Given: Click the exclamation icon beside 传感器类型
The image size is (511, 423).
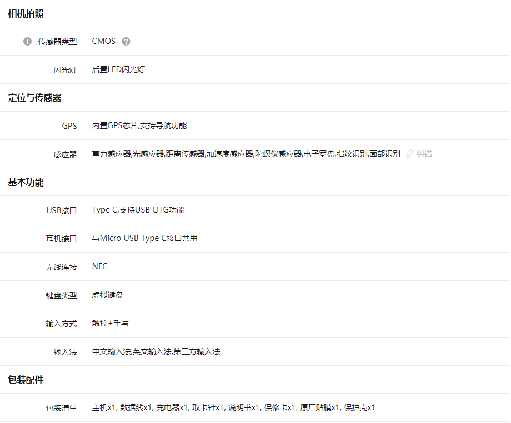Looking at the screenshot, I should (x=28, y=42).
